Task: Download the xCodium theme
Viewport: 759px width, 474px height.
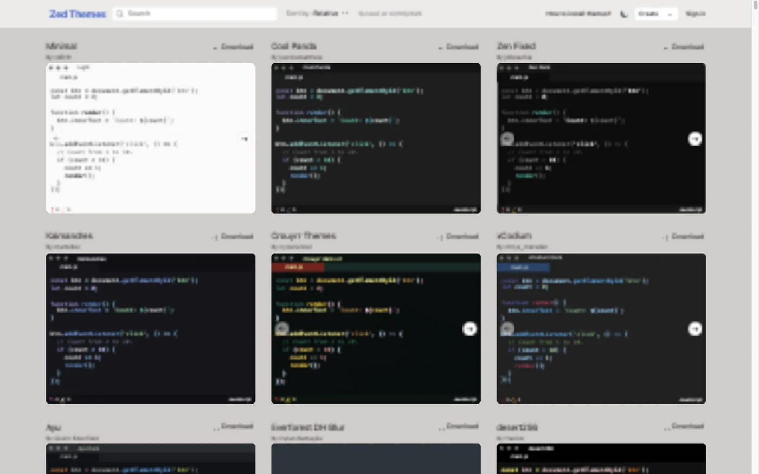Action: [x=684, y=236]
